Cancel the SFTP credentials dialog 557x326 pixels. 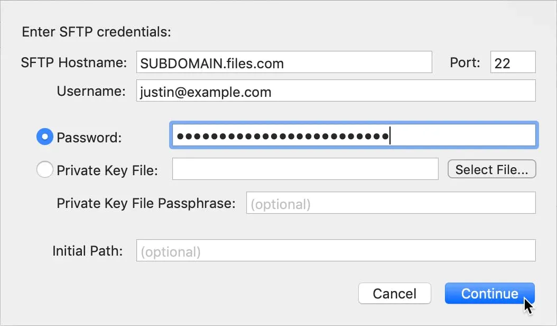tap(395, 293)
